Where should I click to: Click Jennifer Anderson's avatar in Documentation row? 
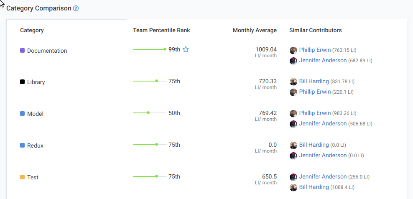point(293,61)
